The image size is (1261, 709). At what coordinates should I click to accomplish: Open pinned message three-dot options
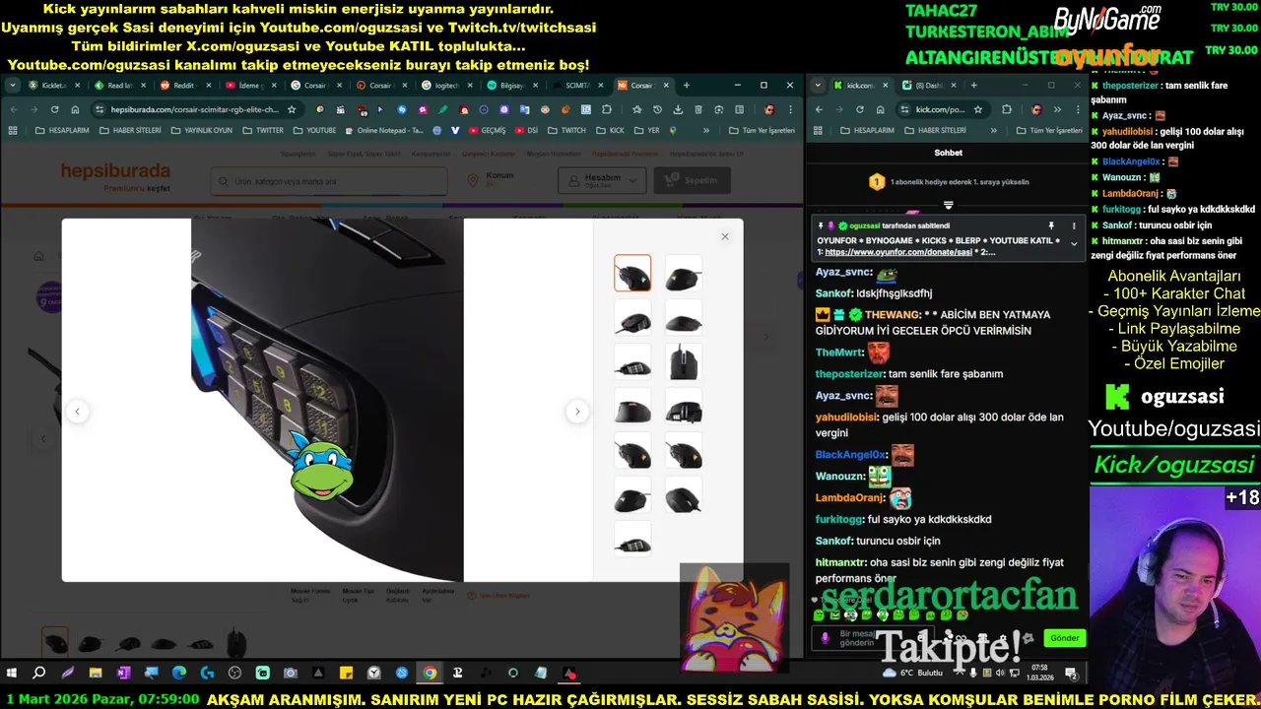1074,226
